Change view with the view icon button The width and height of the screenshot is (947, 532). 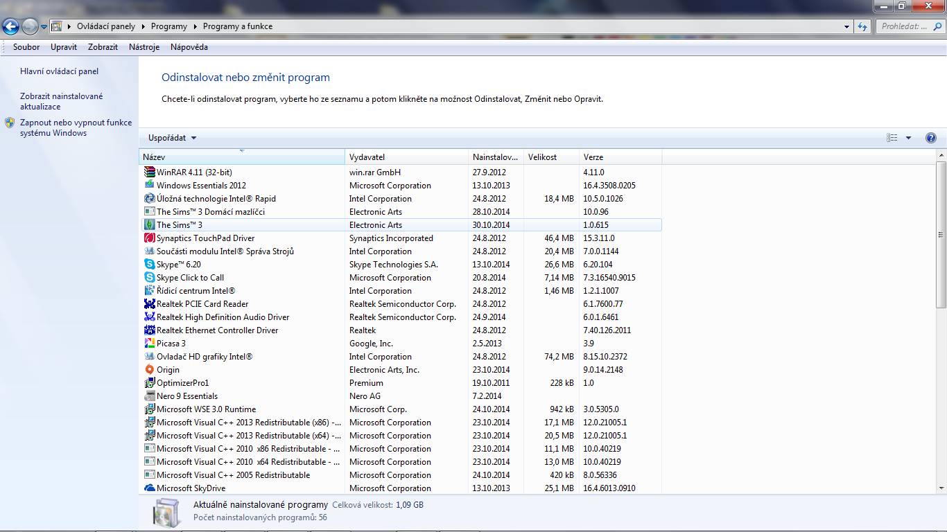click(892, 138)
